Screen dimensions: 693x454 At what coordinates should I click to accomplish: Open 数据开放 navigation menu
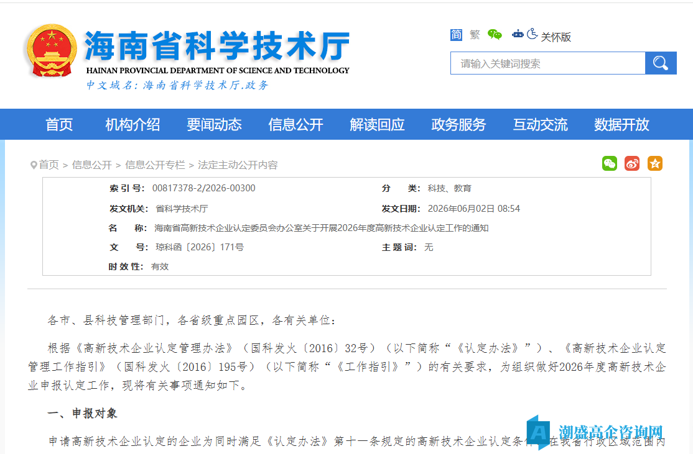(x=621, y=124)
